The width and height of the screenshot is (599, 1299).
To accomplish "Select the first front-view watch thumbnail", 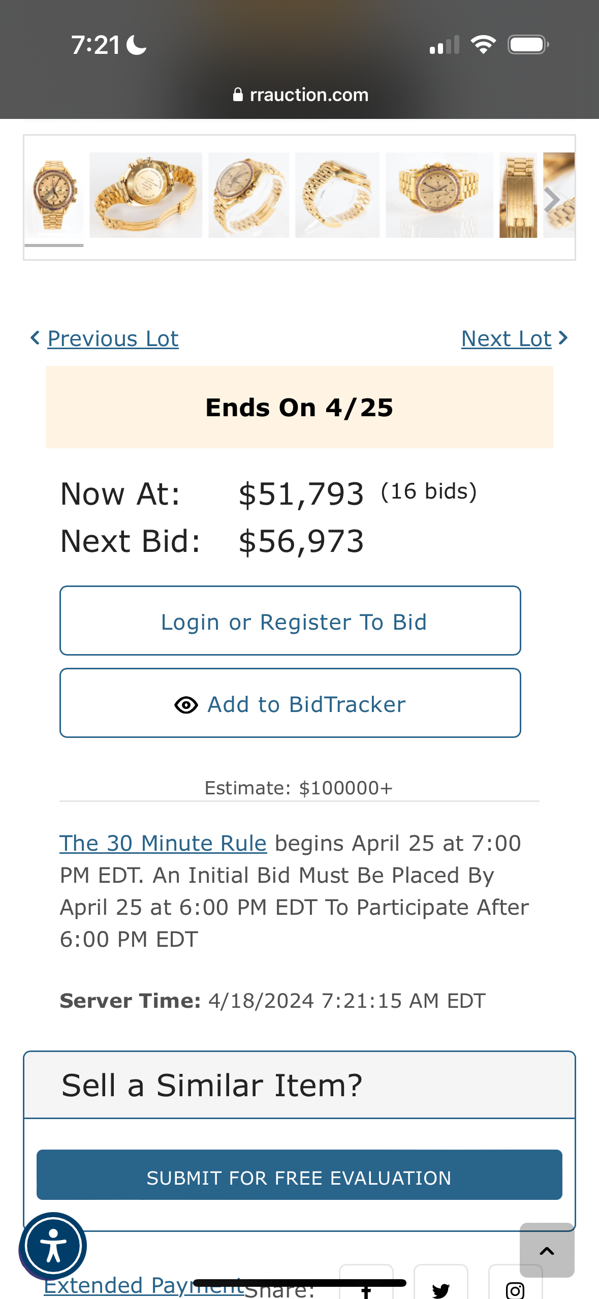I will [x=54, y=195].
